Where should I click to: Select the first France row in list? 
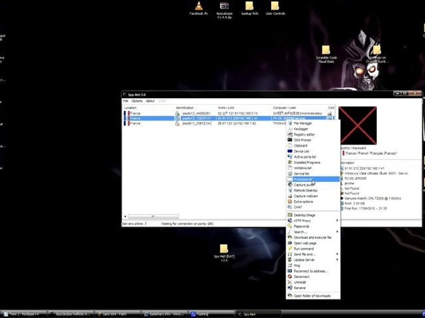click(x=228, y=114)
